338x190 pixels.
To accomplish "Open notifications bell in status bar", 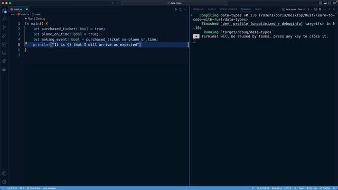I will click(x=334, y=188).
